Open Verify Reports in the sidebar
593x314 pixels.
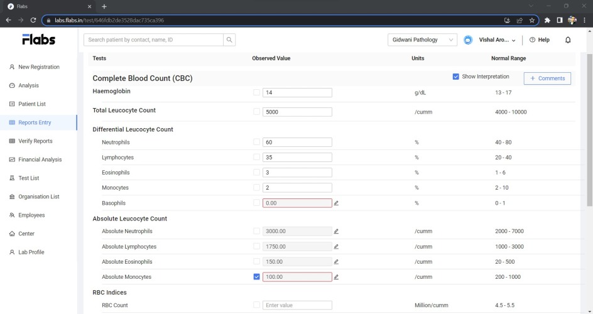[x=35, y=141]
